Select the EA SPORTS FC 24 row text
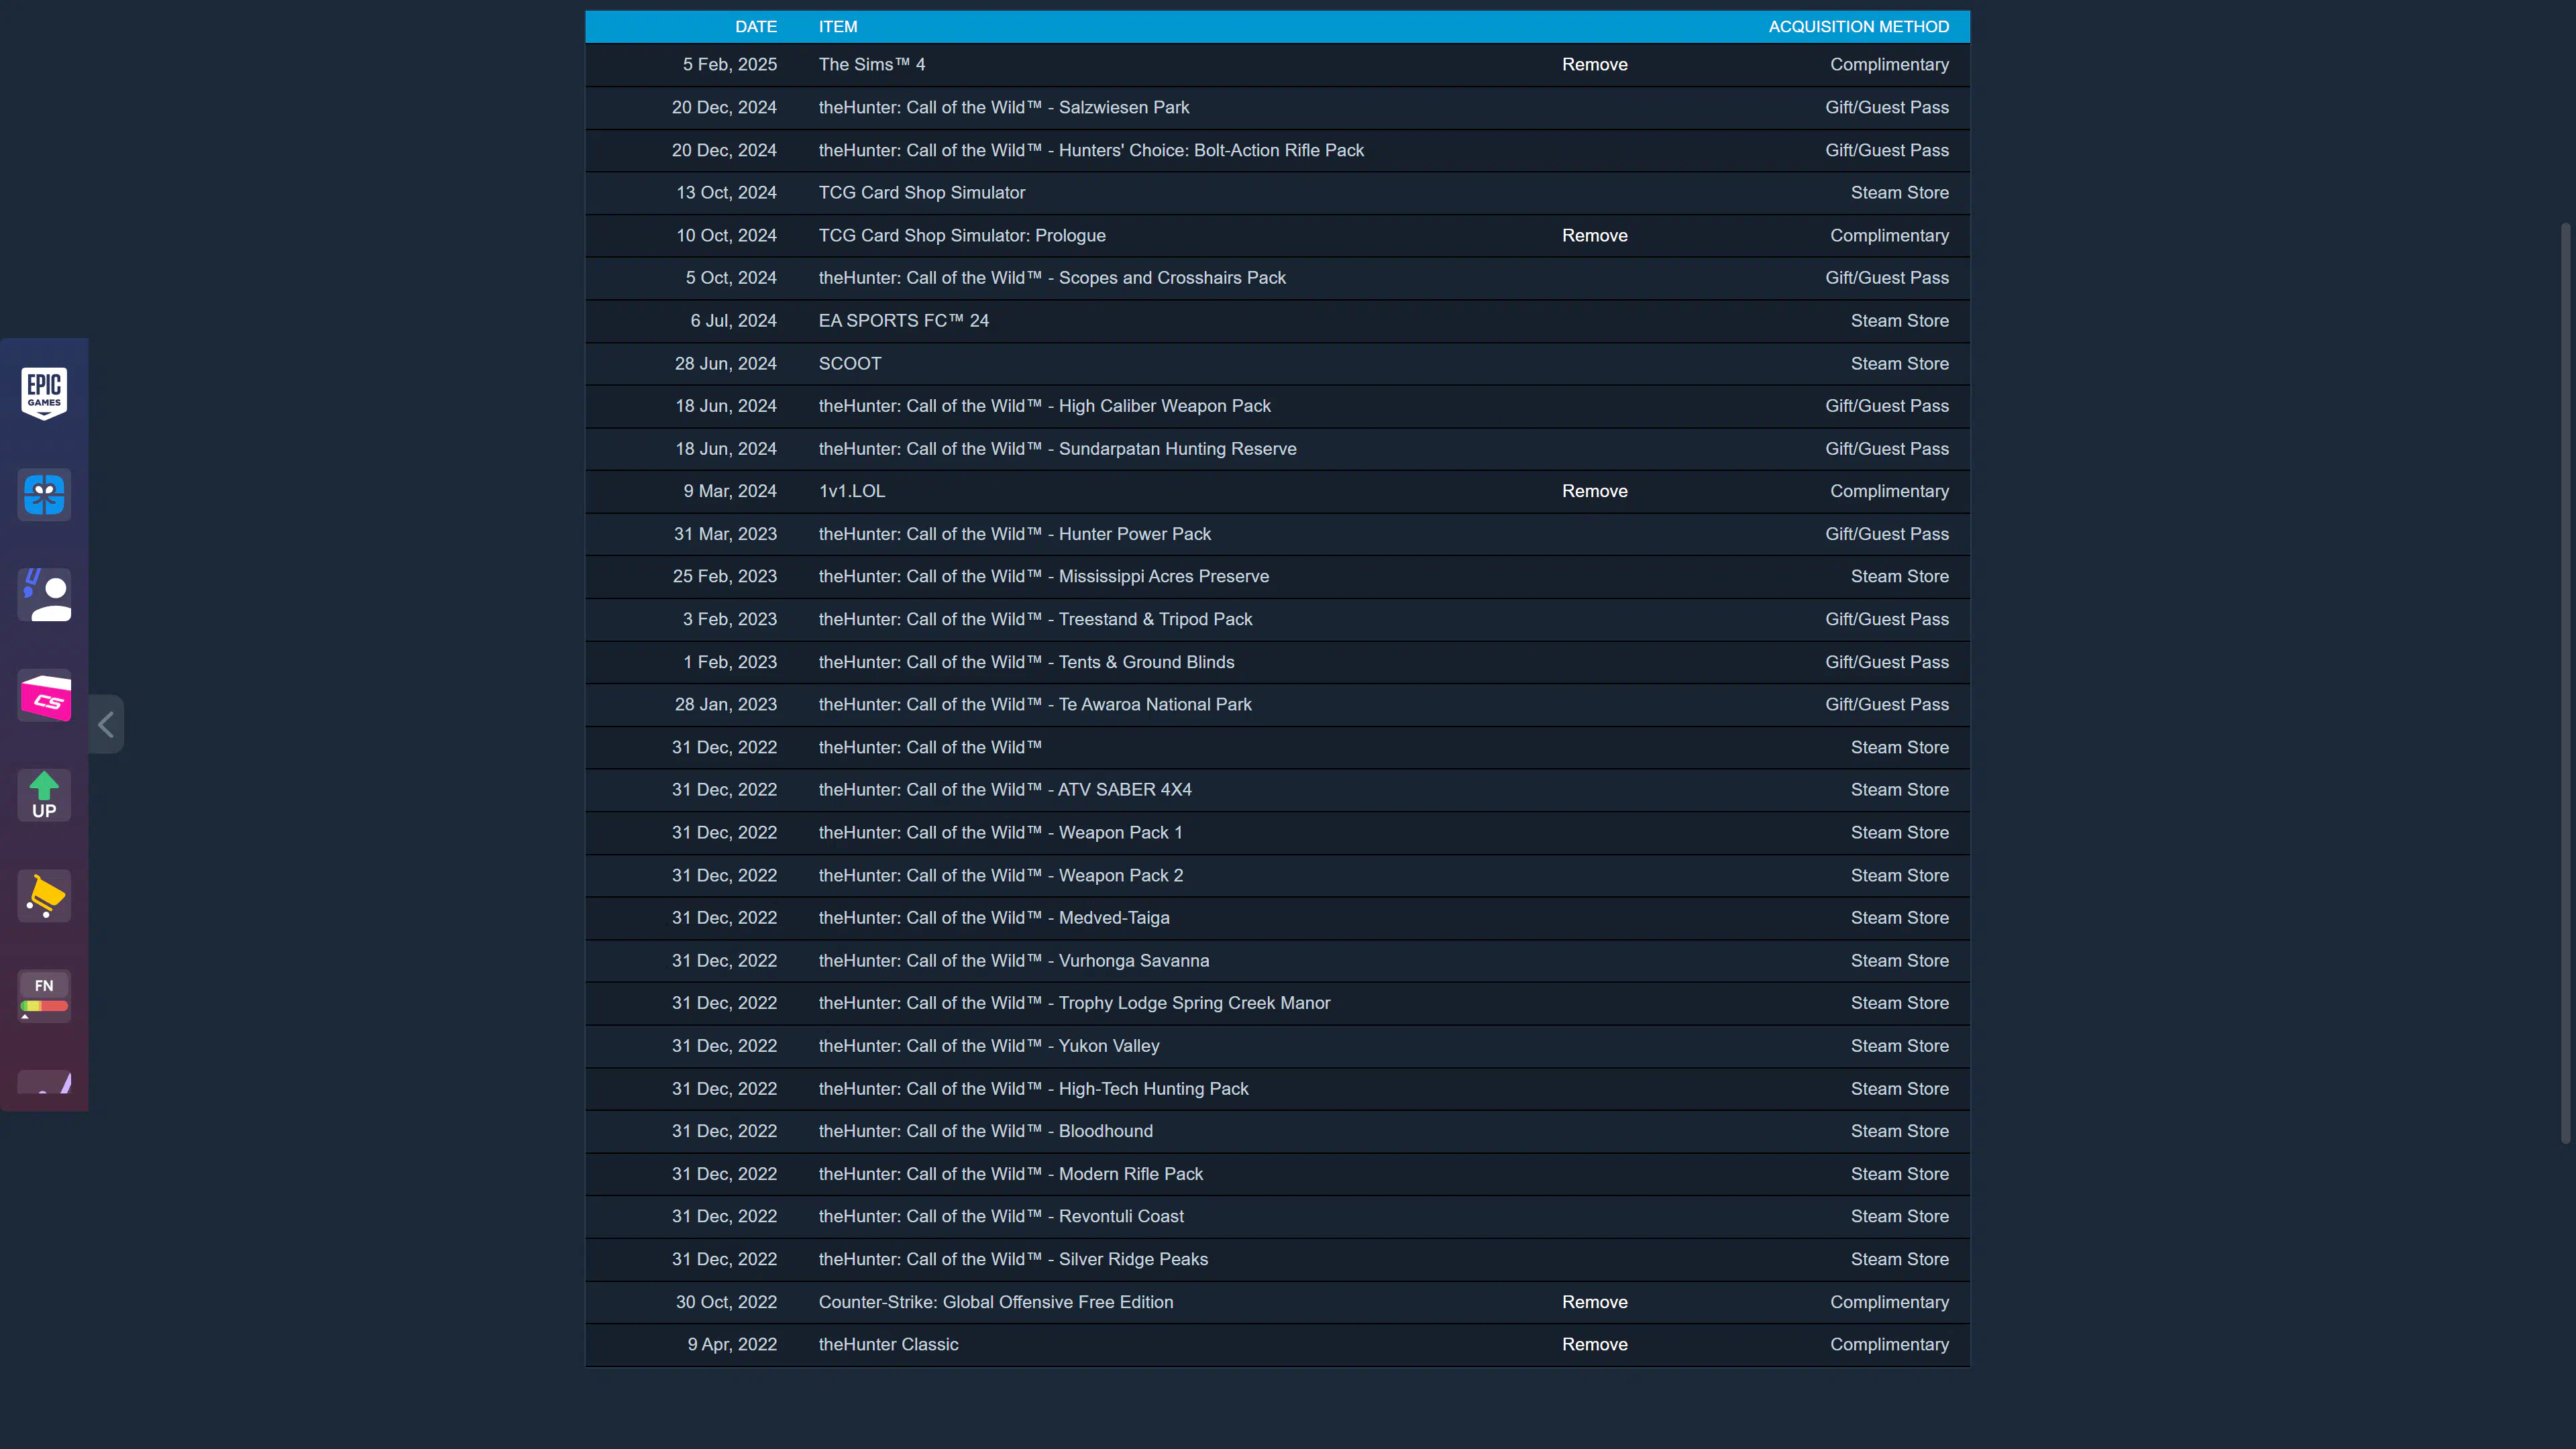The image size is (2576, 1449). coord(904,321)
